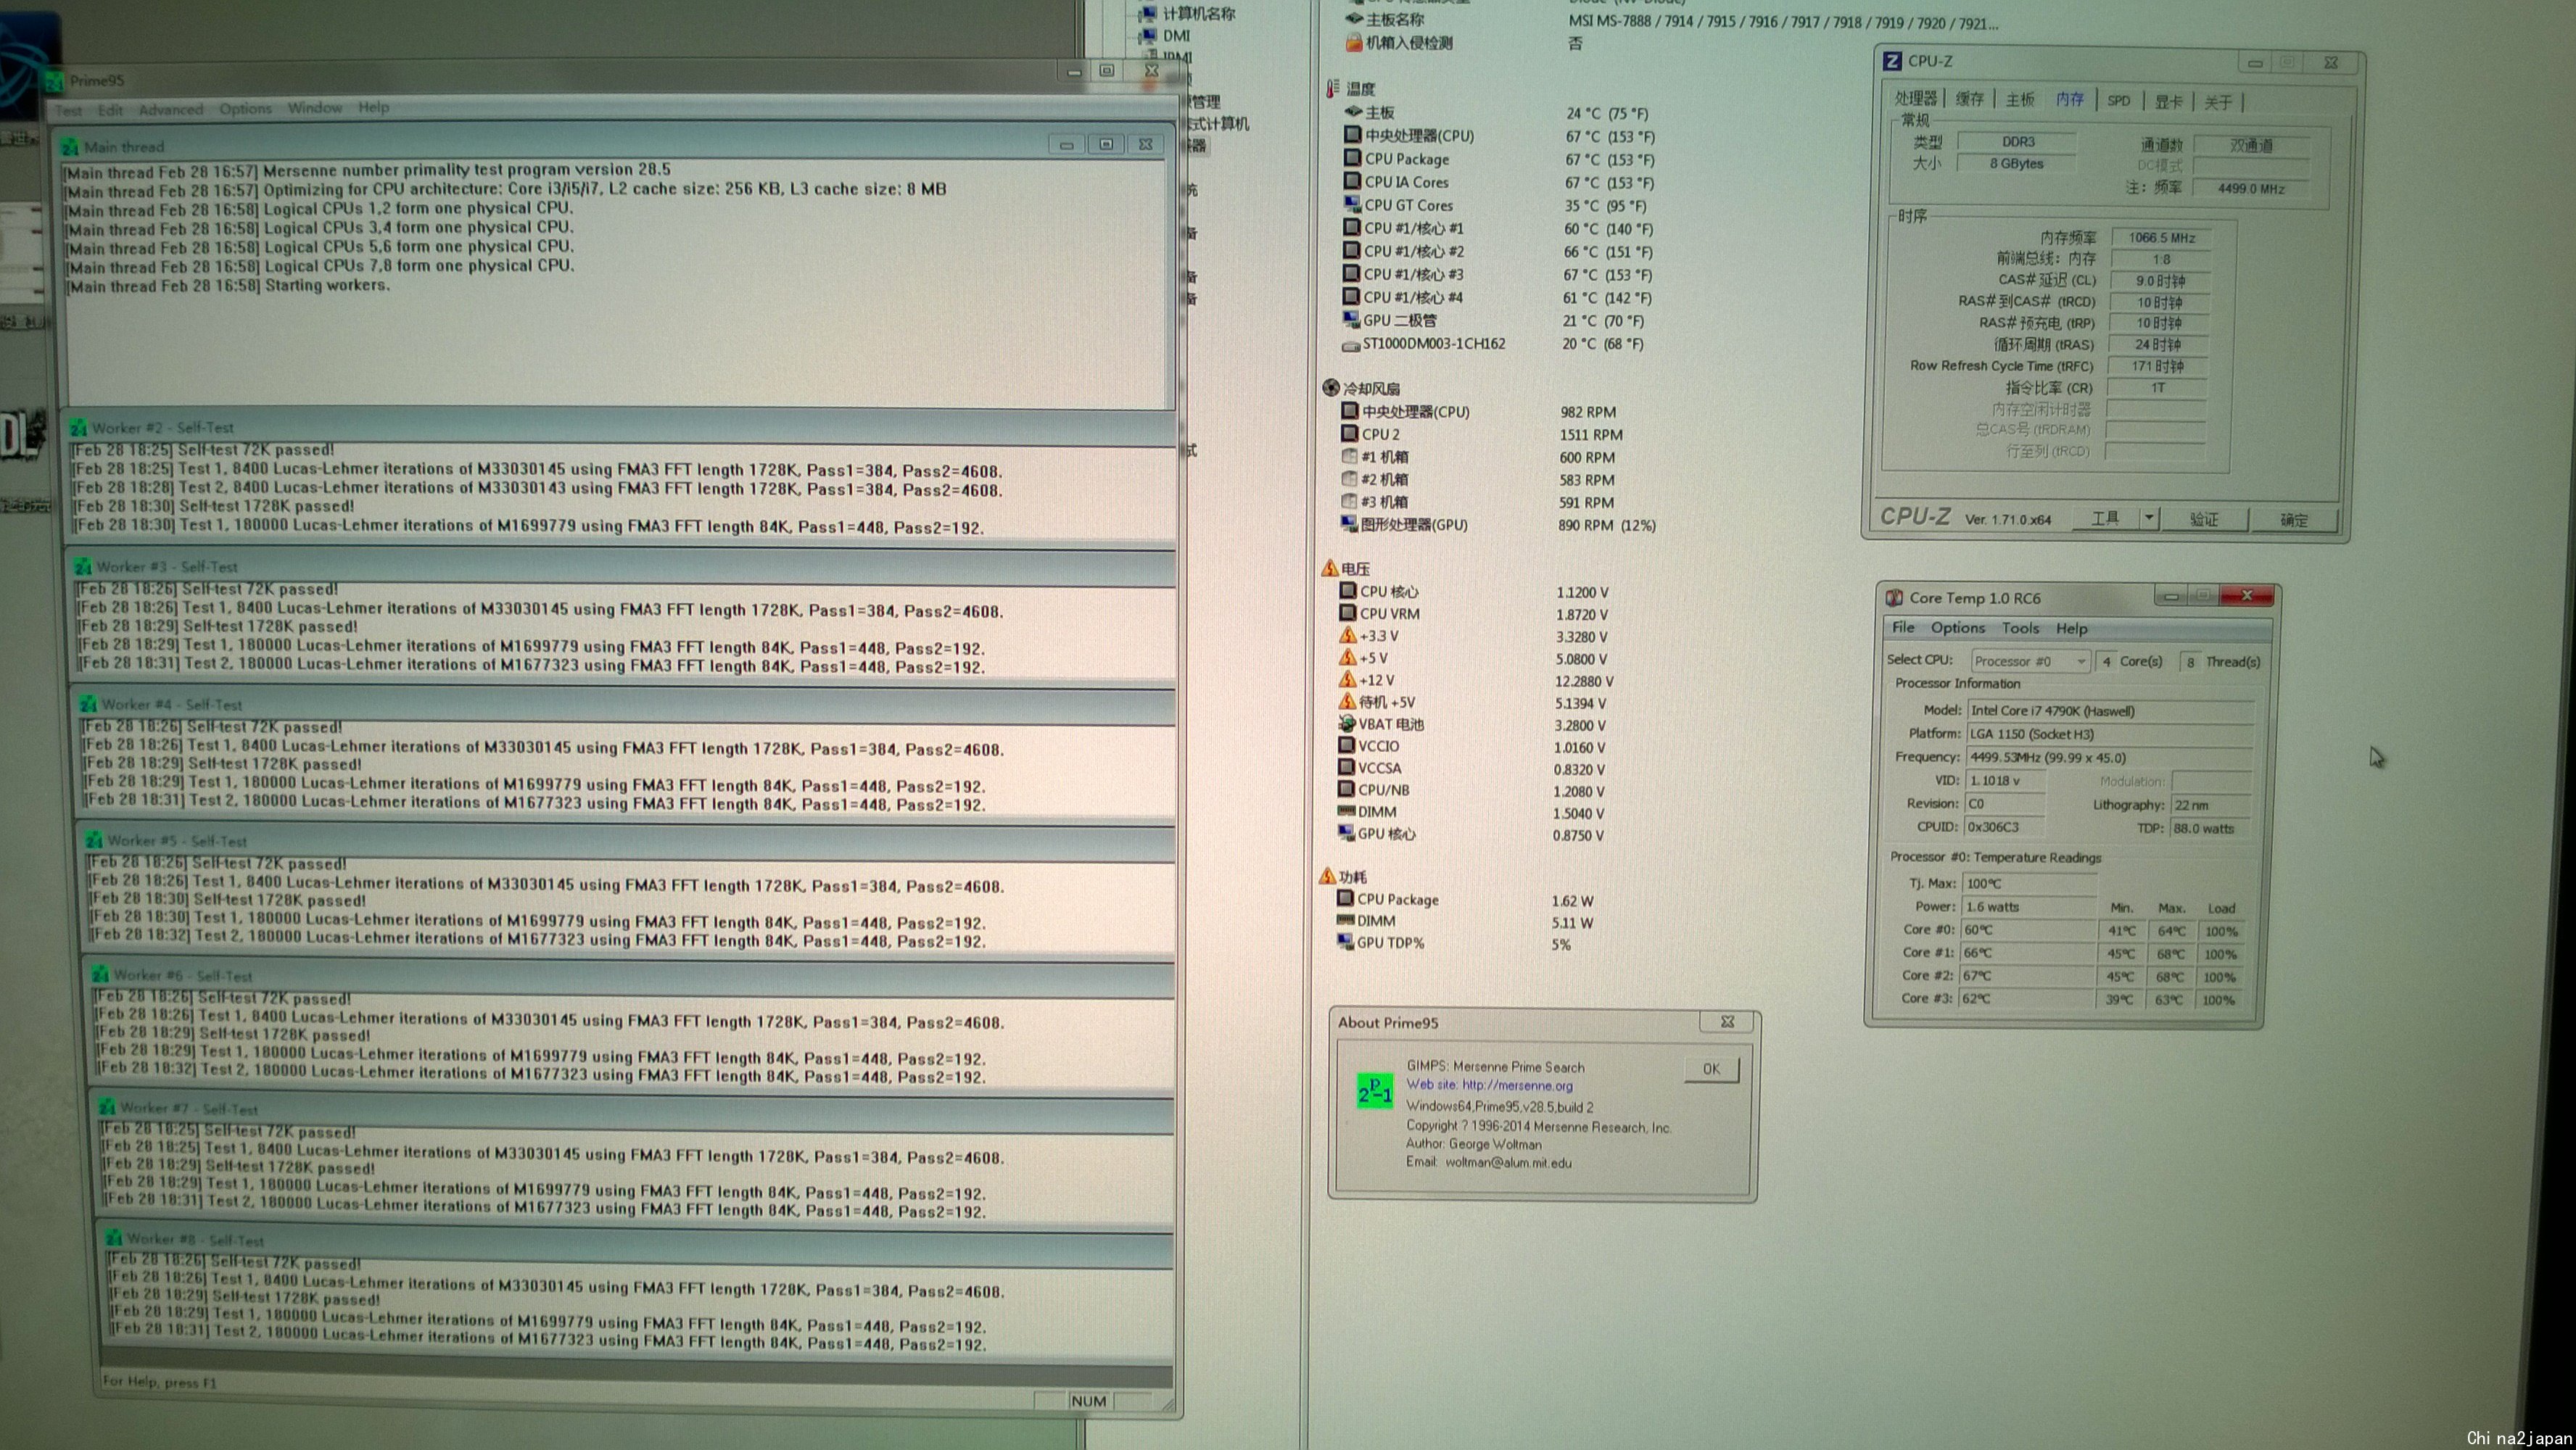The width and height of the screenshot is (2576, 1450).
Task: Click the Main thread window icon
Action: pyautogui.click(x=70, y=147)
